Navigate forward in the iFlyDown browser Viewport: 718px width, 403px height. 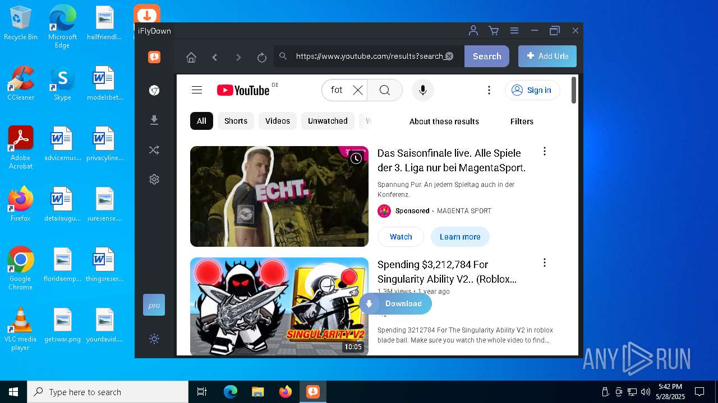pos(238,57)
